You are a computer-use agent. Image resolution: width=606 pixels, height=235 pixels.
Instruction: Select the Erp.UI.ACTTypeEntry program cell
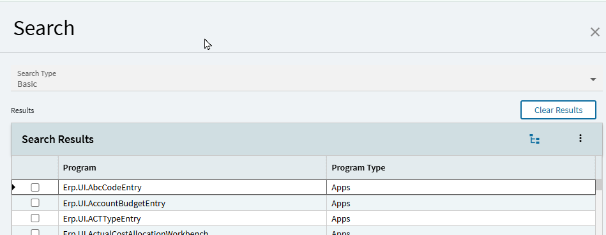(192, 218)
